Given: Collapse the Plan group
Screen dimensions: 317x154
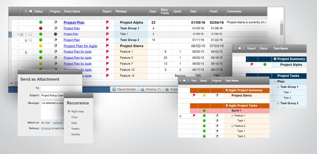Looking at the screenshot, I should 275,81.
